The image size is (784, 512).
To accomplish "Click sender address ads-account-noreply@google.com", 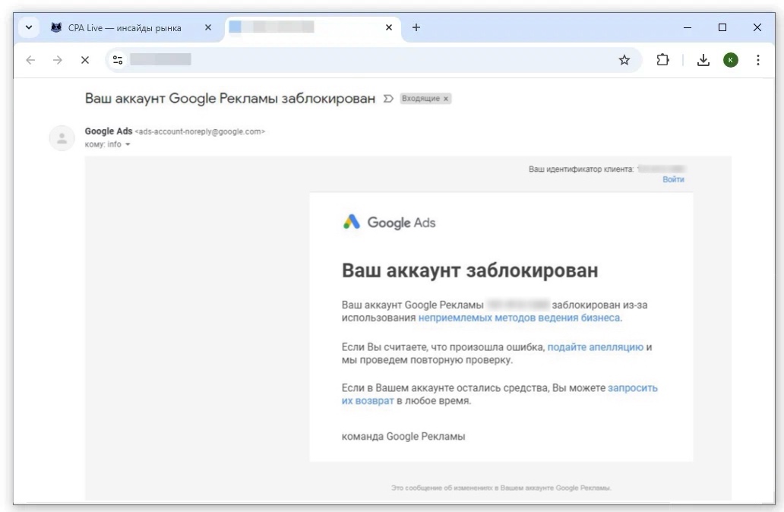I will (x=200, y=132).
